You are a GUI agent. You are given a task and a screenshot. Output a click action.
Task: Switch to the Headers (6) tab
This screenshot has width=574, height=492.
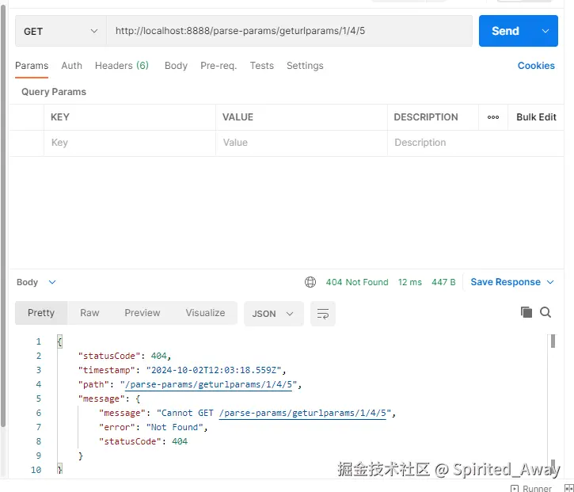point(122,66)
